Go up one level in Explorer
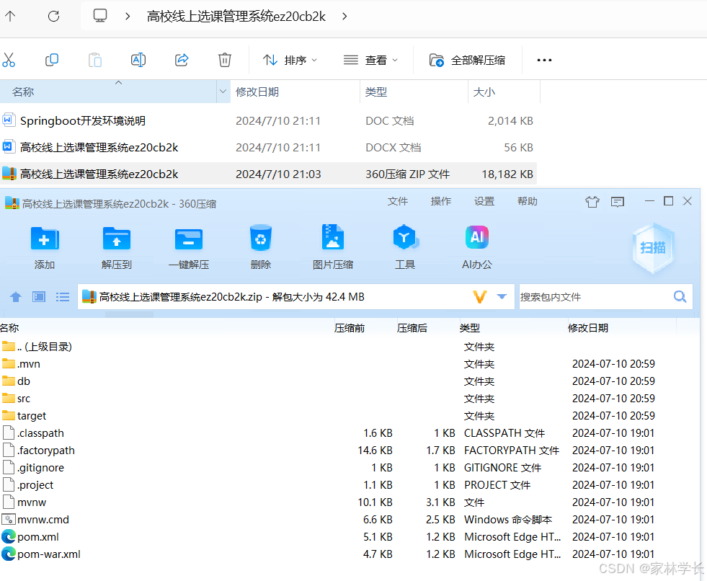 [10, 17]
